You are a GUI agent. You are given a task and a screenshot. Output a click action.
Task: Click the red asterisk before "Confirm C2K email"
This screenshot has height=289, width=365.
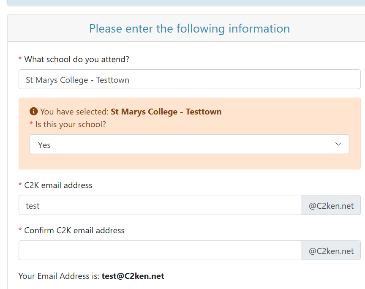20,231
